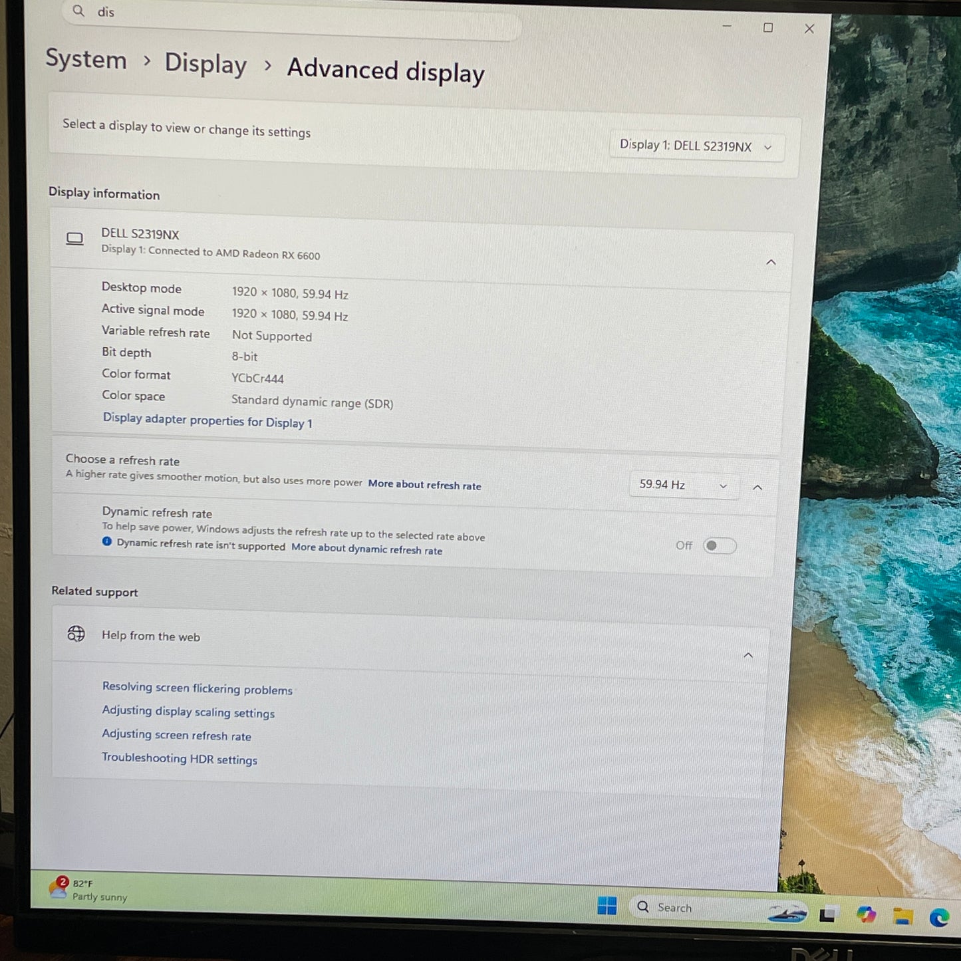961x961 pixels.
Task: Click the dolphin search highlight image in taskbar
Action: [787, 912]
